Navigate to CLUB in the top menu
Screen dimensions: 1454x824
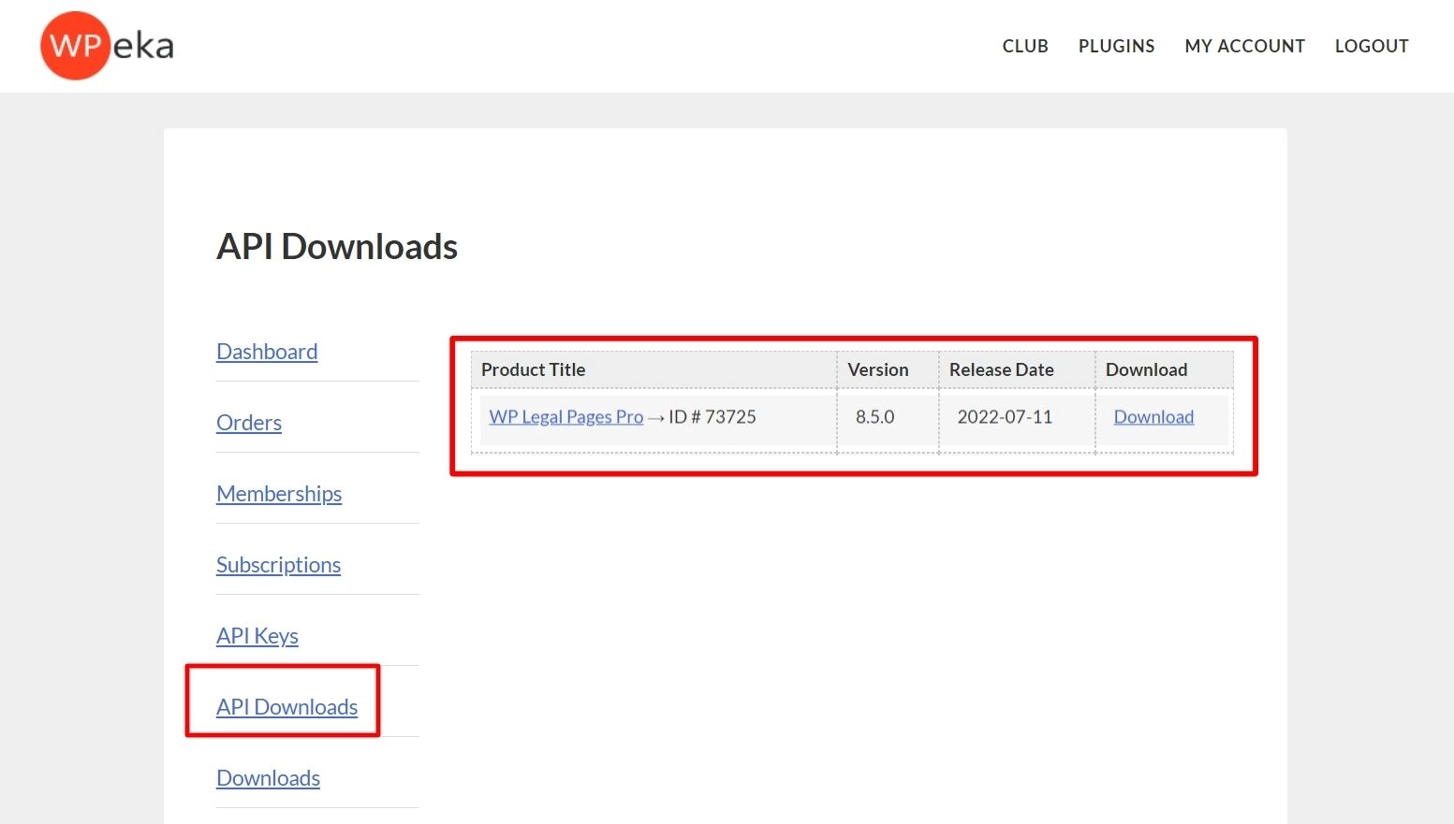1024,45
